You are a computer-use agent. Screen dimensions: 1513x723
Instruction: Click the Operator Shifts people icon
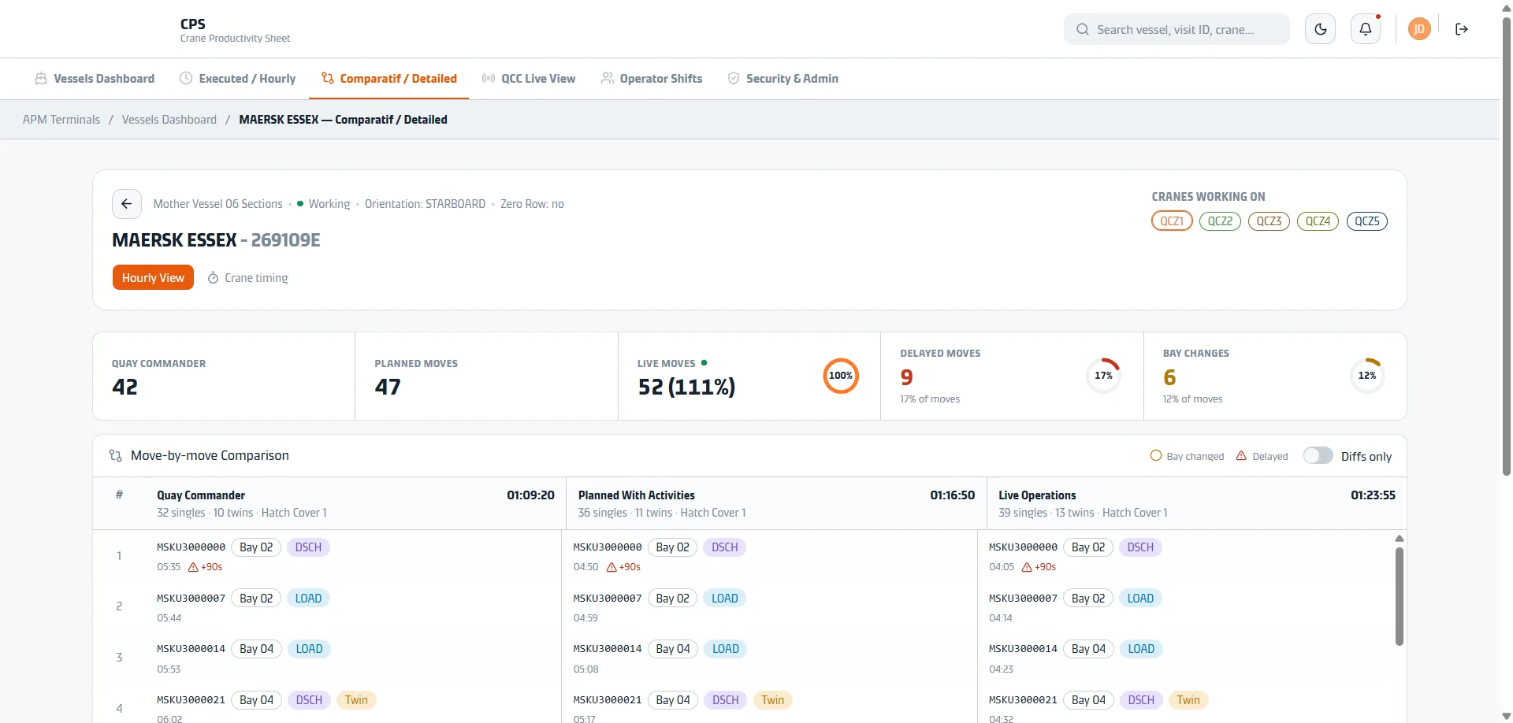(x=608, y=79)
